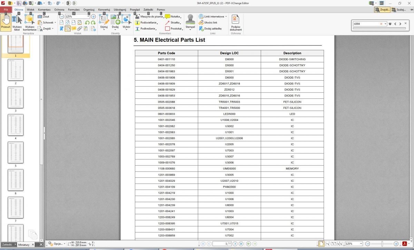Toggle the bookmarks pane icon in Widok group
Image resolution: width=414 pixels, height=250 pixels.
(61, 29)
